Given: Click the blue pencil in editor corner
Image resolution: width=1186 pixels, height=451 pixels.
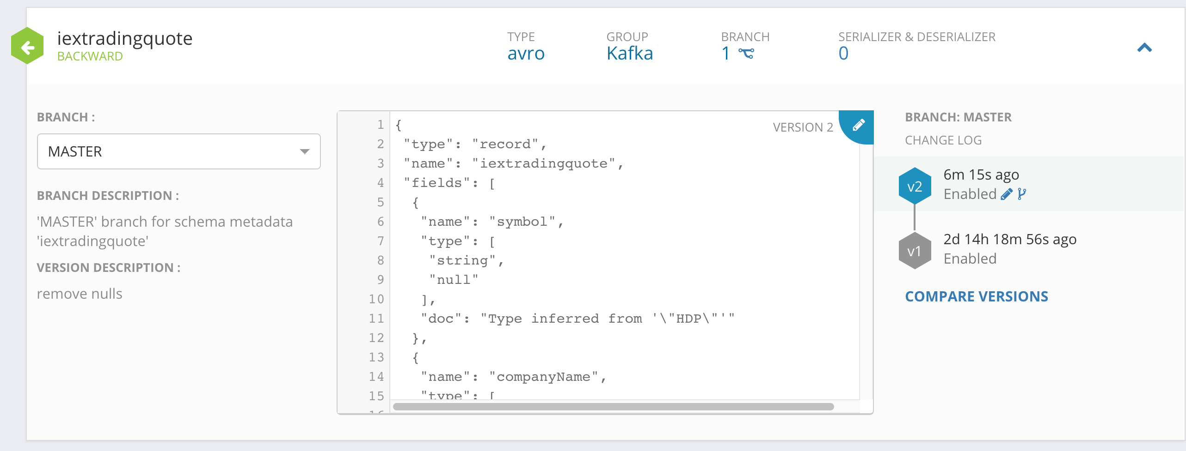Looking at the screenshot, I should click(x=858, y=125).
